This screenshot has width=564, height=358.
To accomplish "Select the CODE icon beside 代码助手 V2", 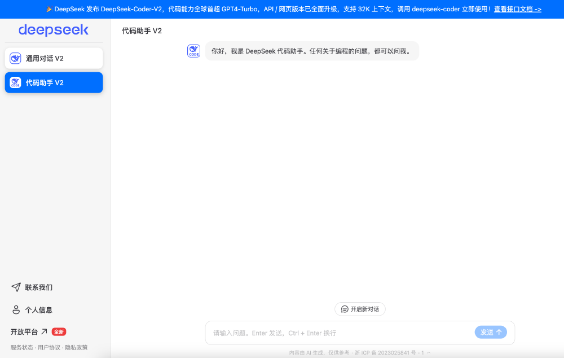I will pos(15,82).
